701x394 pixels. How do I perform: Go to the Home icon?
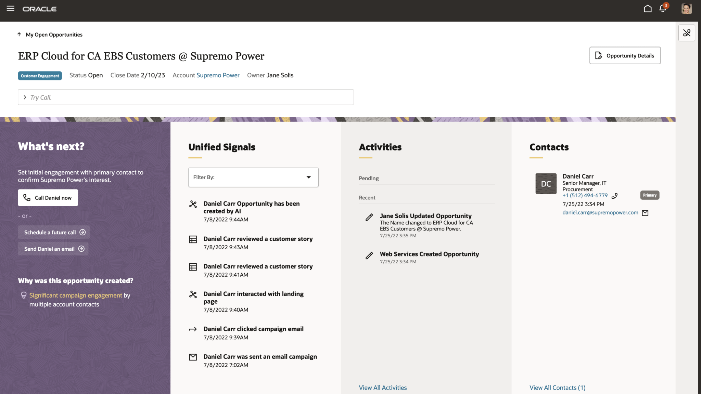(647, 9)
